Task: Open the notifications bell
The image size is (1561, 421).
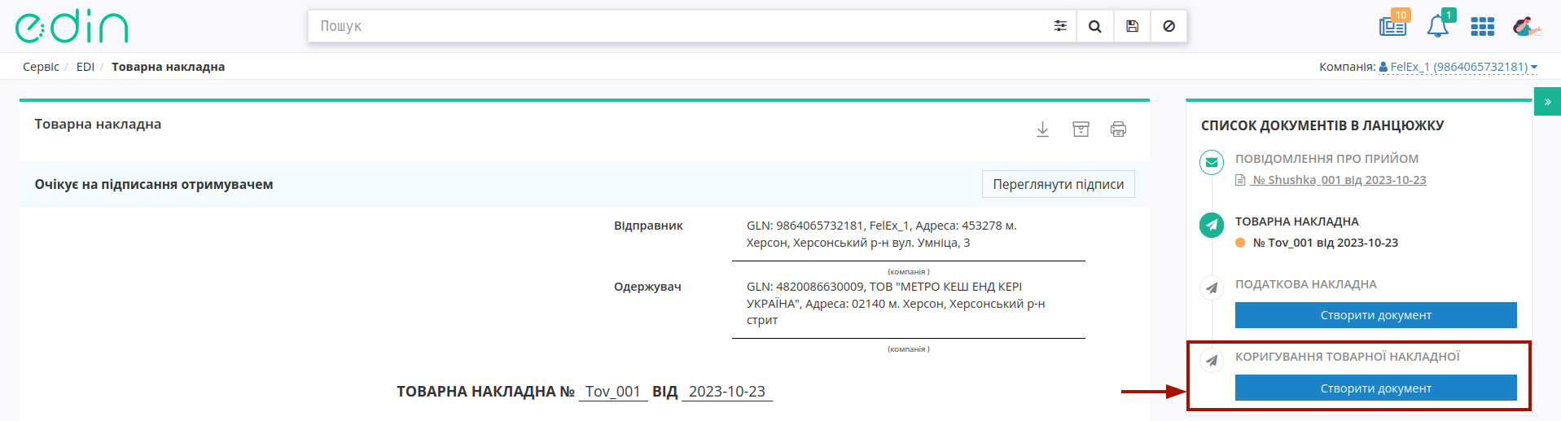Action: click(1438, 25)
